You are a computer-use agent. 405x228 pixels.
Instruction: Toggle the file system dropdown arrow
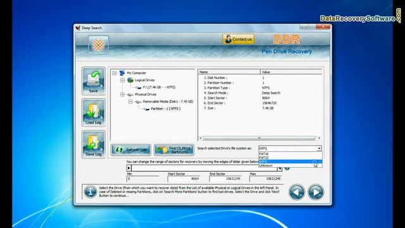(319, 148)
